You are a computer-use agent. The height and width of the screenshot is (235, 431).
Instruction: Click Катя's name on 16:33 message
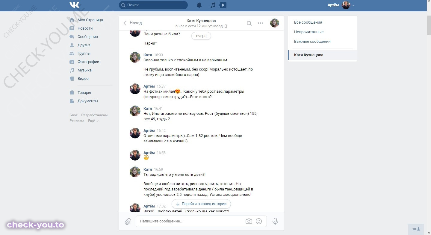coord(148,55)
